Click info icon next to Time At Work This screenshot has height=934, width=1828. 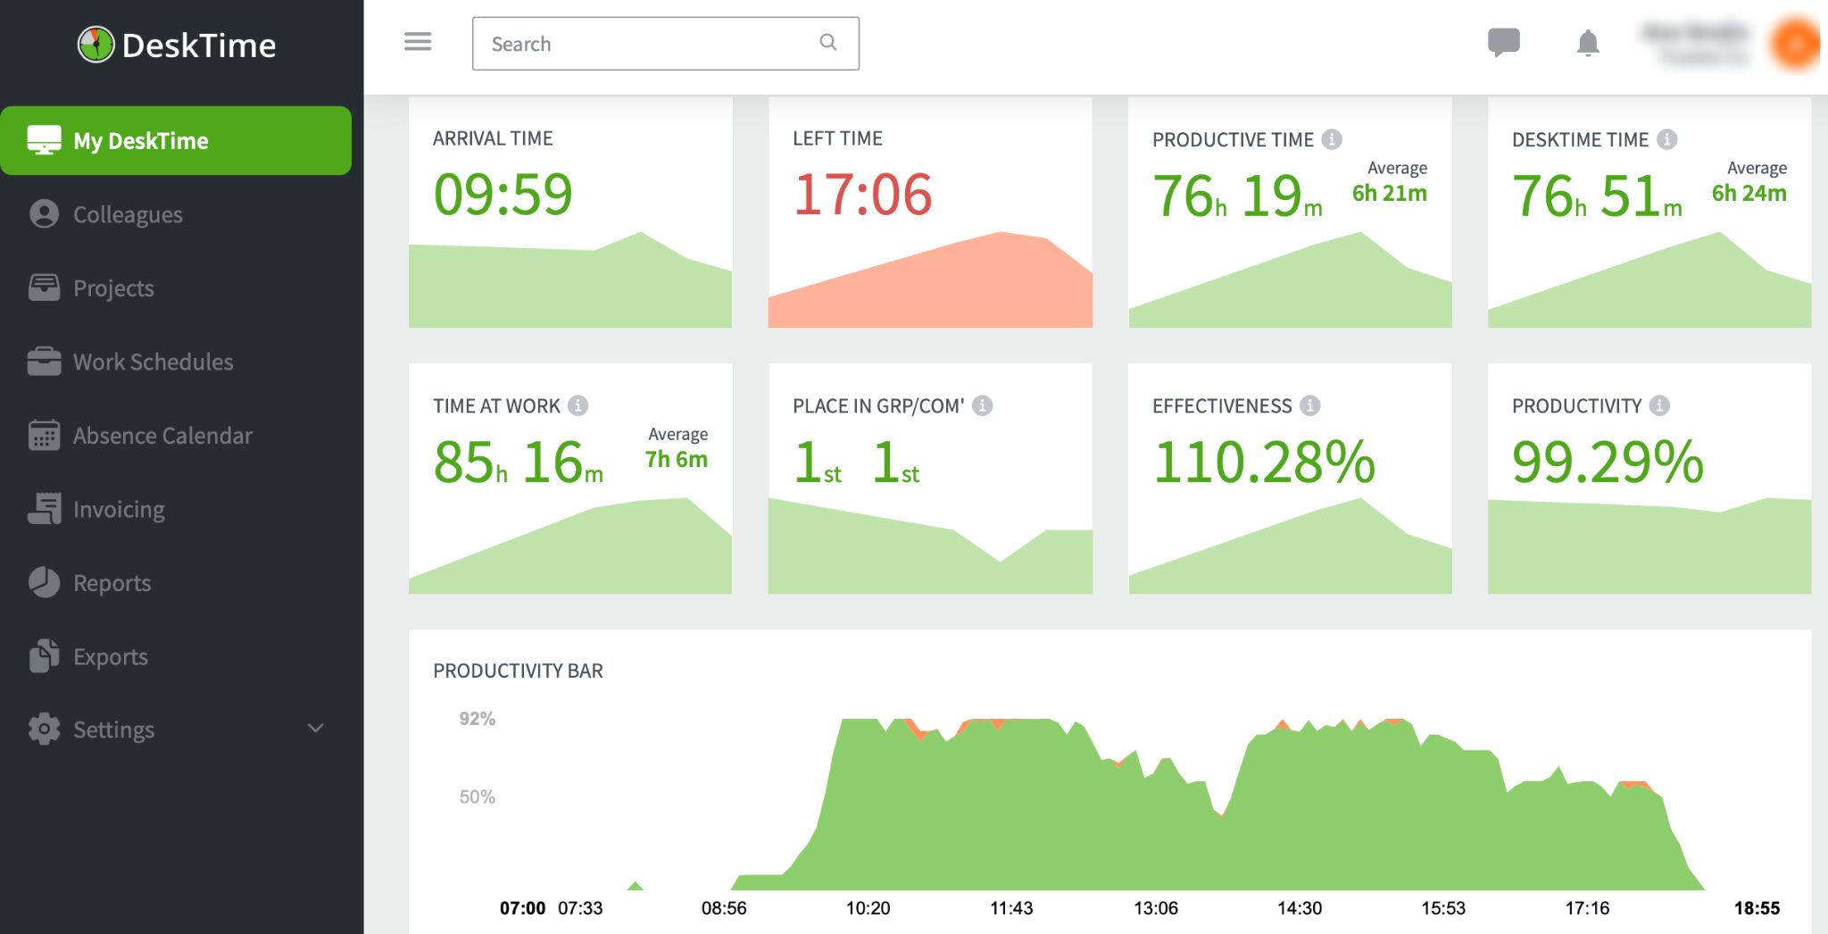click(x=578, y=405)
